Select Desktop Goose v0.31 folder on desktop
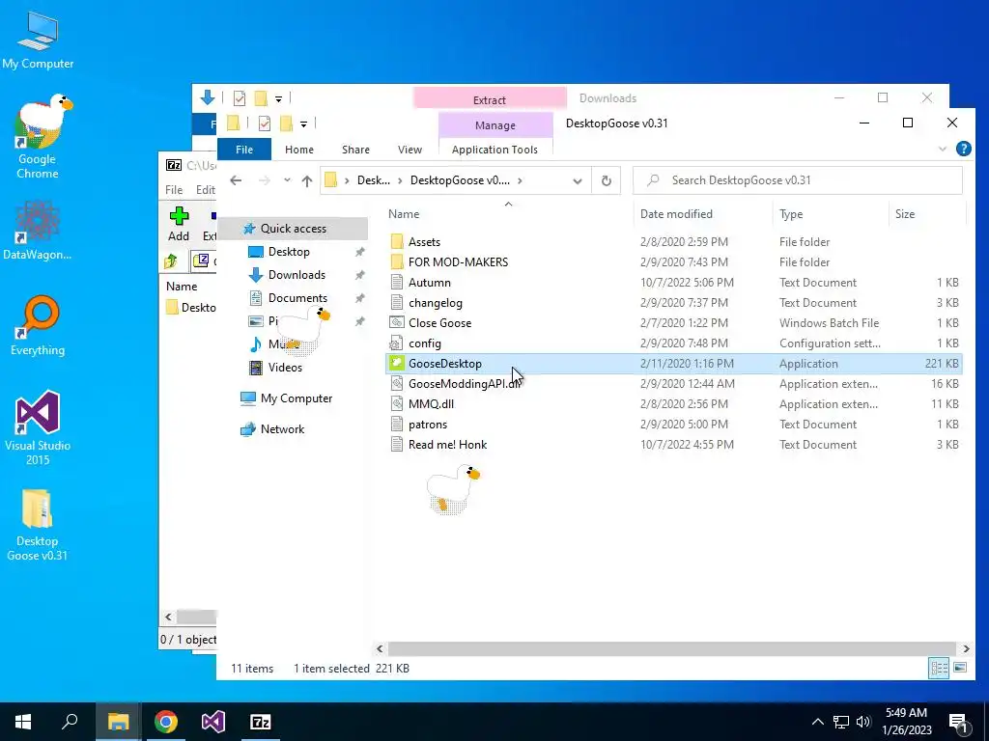Viewport: 989px width, 741px height. click(x=38, y=525)
